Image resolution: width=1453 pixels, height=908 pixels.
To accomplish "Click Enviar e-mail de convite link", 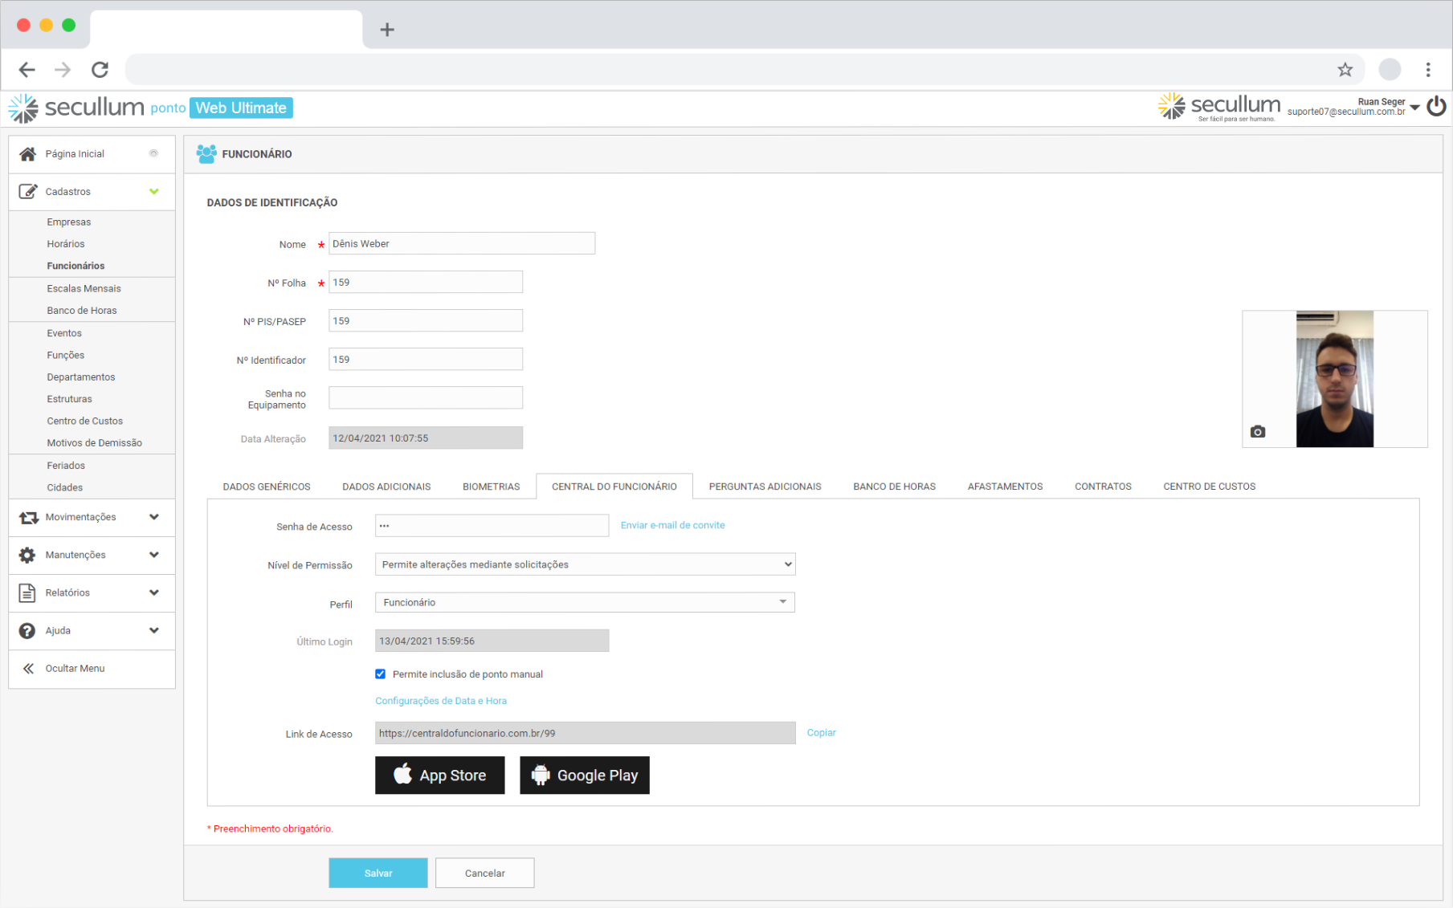I will [672, 525].
